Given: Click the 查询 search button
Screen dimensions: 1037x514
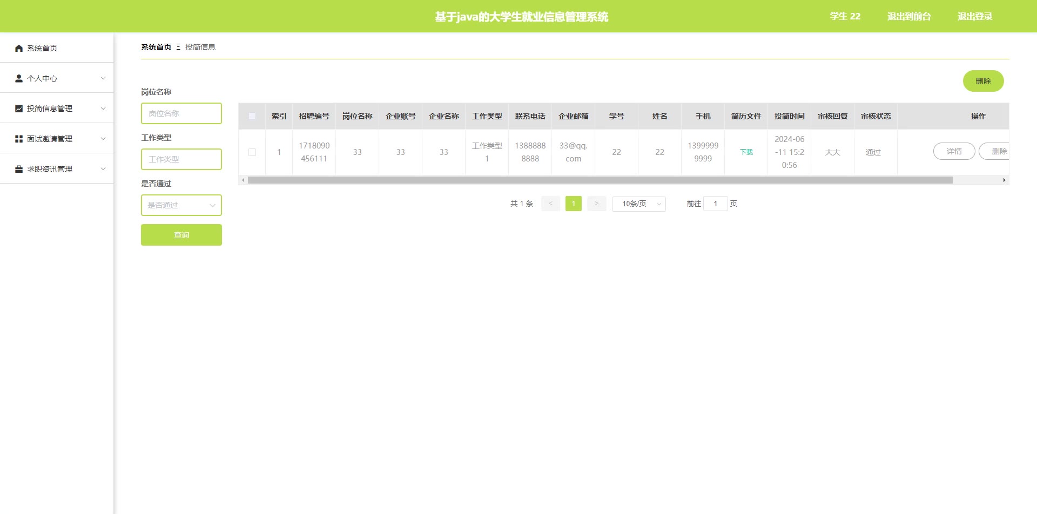Looking at the screenshot, I should (x=181, y=235).
